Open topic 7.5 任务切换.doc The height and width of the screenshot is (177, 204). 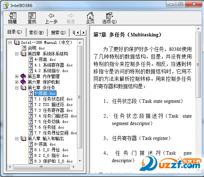(51, 122)
